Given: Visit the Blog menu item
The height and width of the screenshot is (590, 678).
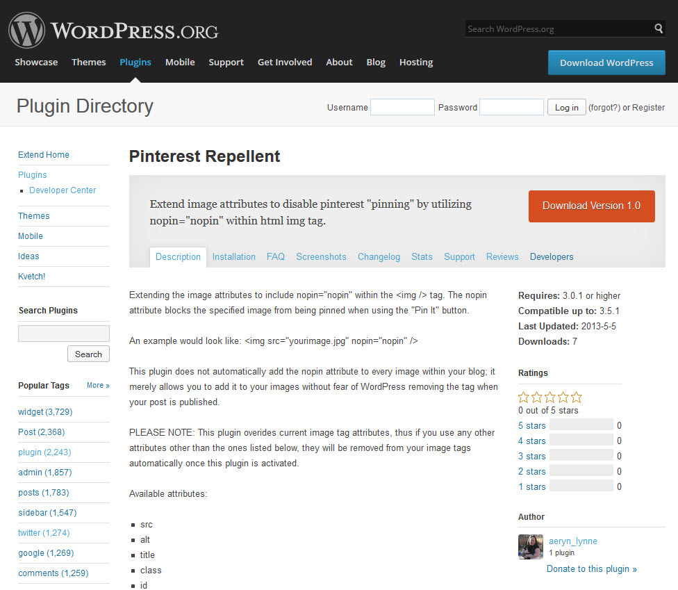Looking at the screenshot, I should pos(376,63).
